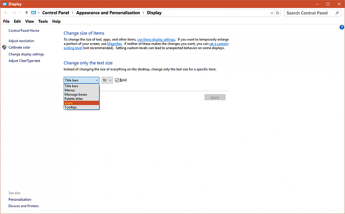Click the Apply button
345x214 pixels.
coord(215,97)
